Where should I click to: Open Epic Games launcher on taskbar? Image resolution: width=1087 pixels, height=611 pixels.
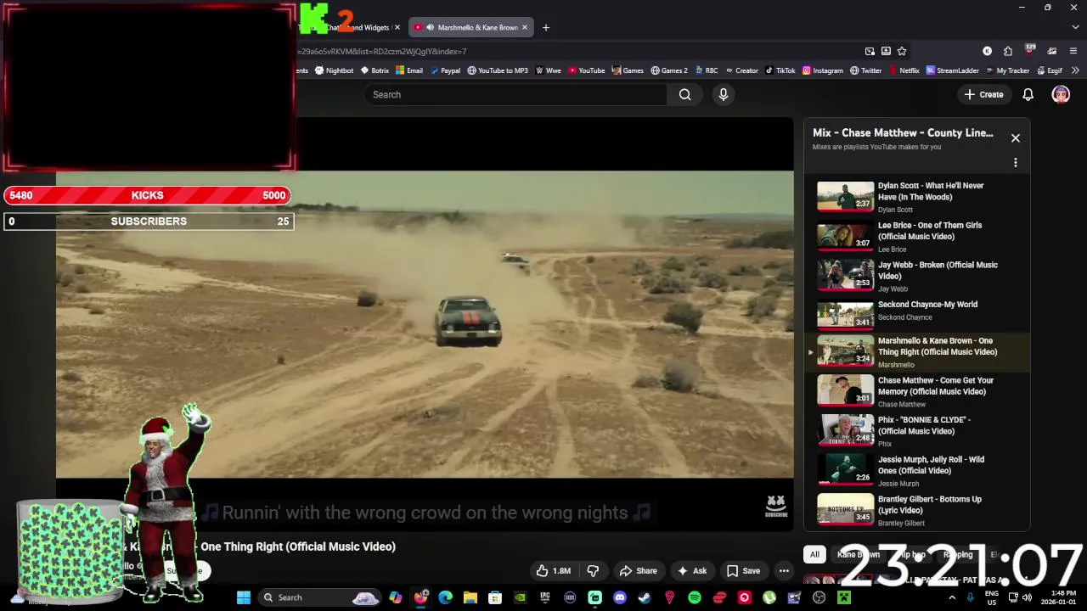point(545,597)
